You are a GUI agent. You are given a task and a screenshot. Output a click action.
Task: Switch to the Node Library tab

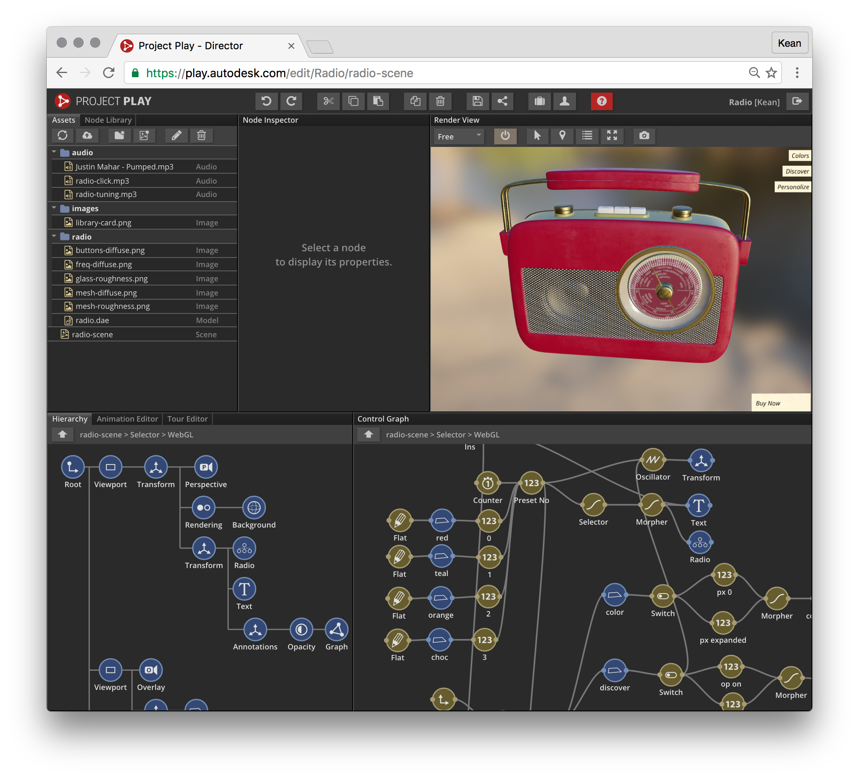click(108, 120)
